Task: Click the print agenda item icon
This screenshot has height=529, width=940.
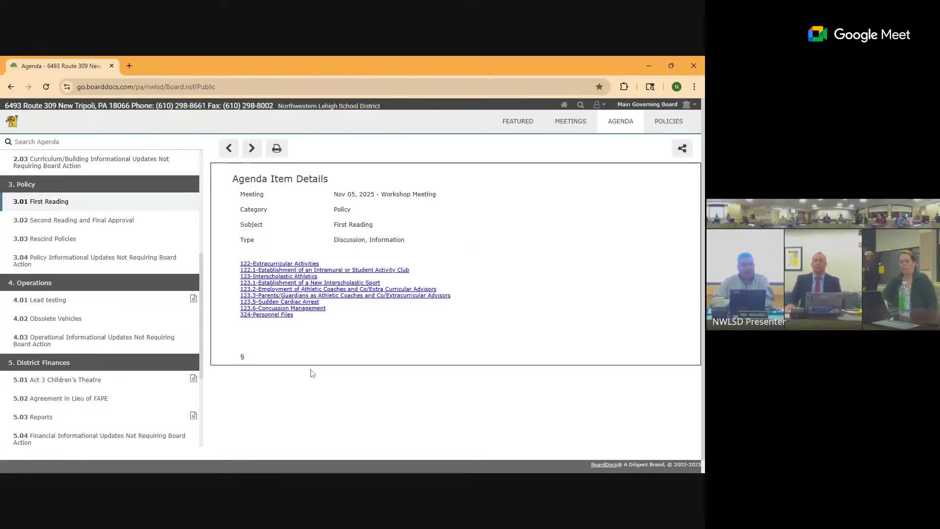Action: [277, 148]
